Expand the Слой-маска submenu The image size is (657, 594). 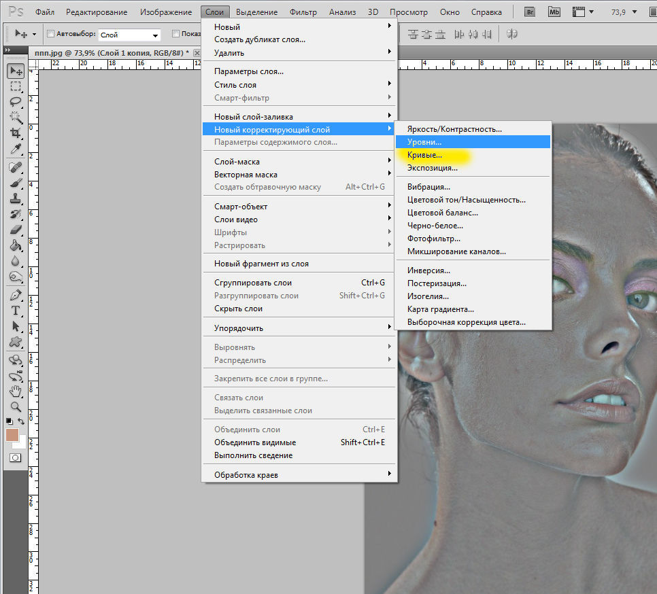point(299,162)
